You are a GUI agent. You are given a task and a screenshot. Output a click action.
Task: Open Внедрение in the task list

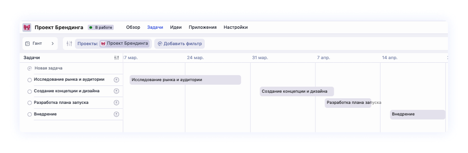coord(45,114)
